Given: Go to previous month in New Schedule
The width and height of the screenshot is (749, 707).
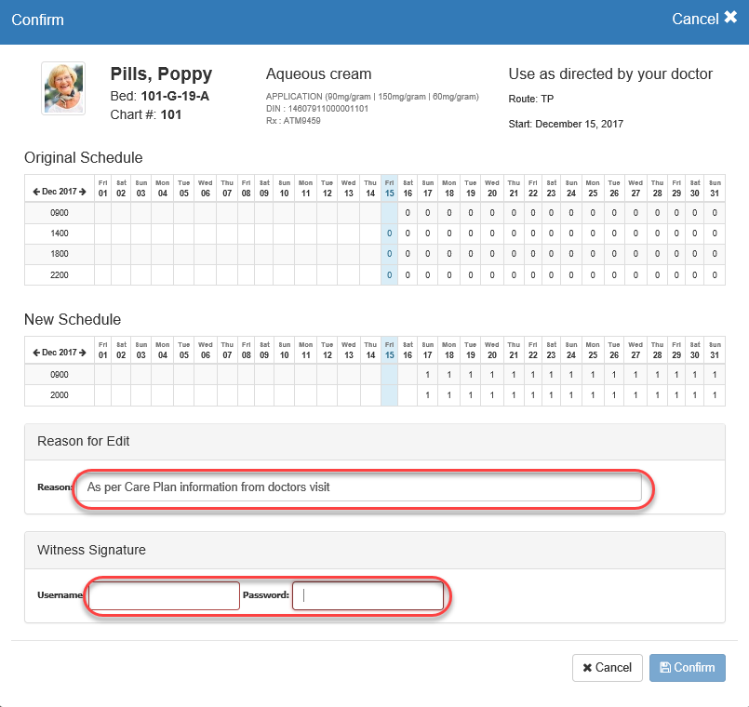Looking at the screenshot, I should click(x=36, y=353).
